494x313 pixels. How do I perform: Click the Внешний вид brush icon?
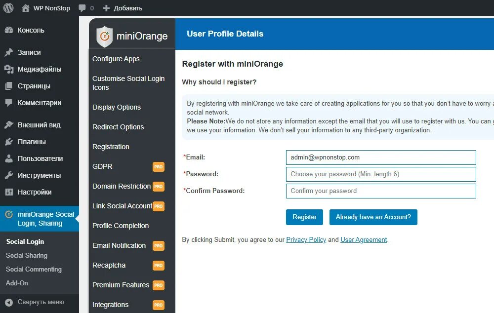[x=9, y=125]
